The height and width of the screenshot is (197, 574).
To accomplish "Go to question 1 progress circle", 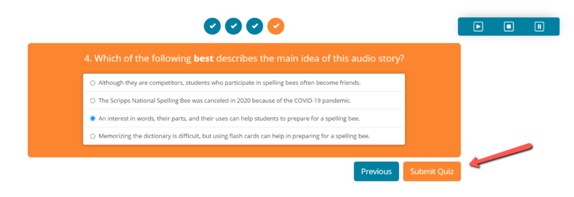I will tap(212, 26).
